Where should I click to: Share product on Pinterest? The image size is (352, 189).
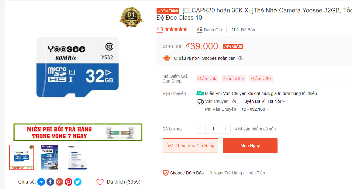click(68, 182)
